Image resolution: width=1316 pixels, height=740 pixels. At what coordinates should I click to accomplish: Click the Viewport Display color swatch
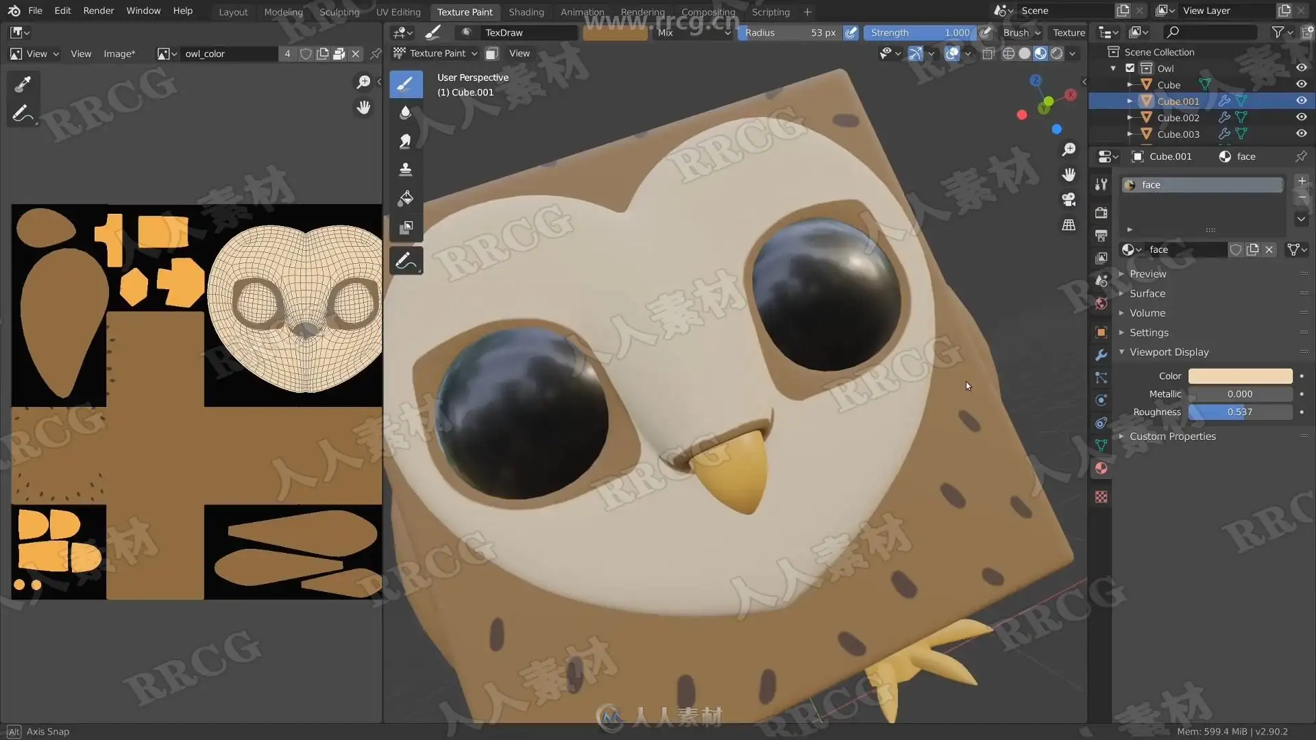click(1239, 376)
